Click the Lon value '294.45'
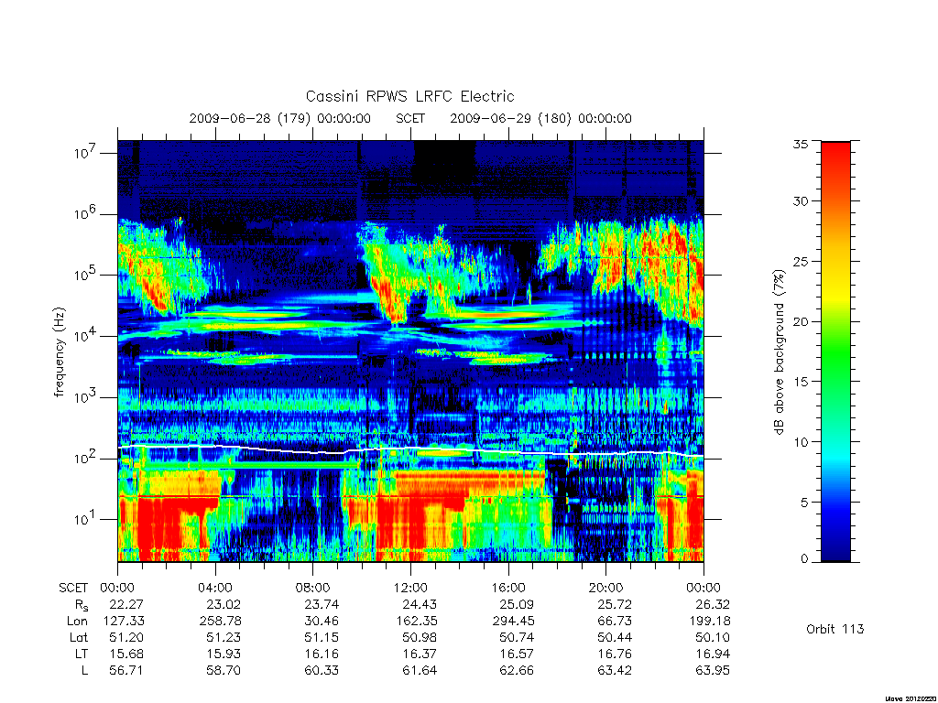This screenshot has height=703, width=938. [513, 622]
